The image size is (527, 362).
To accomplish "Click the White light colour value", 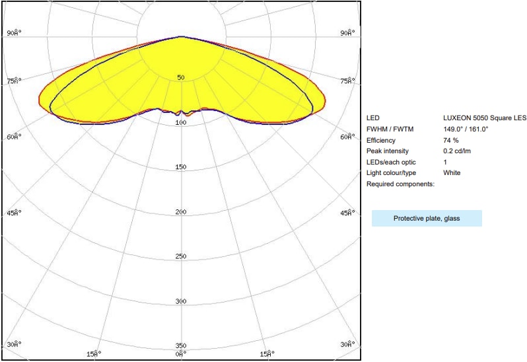I will tap(452, 172).
